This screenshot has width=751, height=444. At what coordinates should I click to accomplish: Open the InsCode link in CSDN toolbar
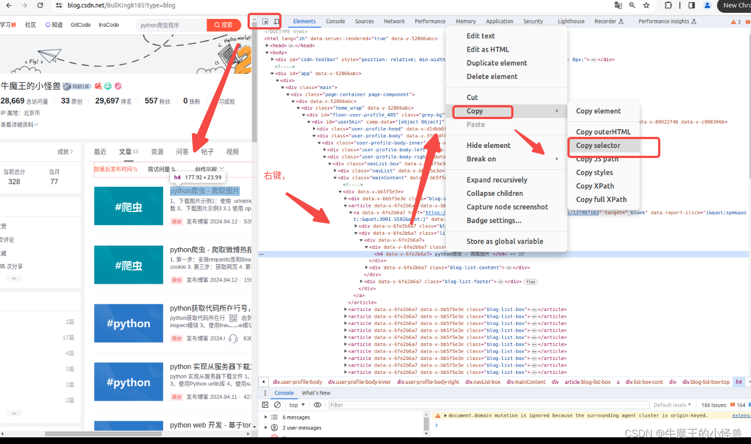coord(109,25)
